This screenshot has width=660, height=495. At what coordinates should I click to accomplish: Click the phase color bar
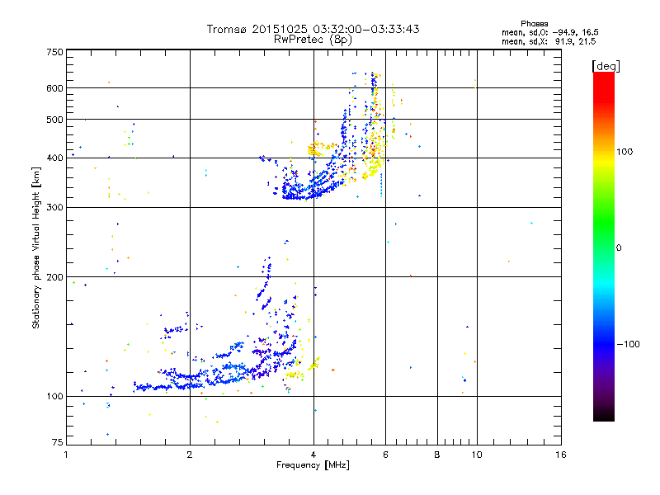click(604, 246)
